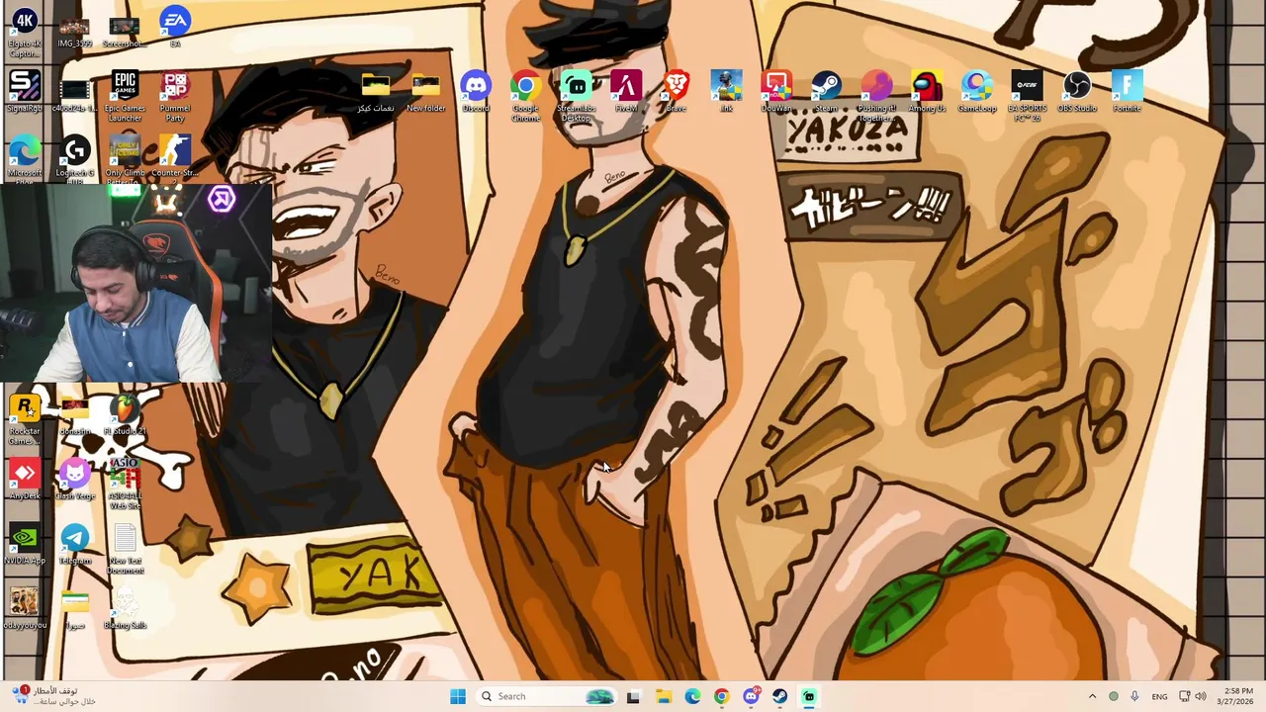Select the odayyouyou image file on desktop
This screenshot has height=712, width=1266.
(x=25, y=608)
